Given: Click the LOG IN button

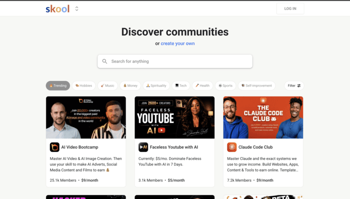Looking at the screenshot, I should point(290,8).
